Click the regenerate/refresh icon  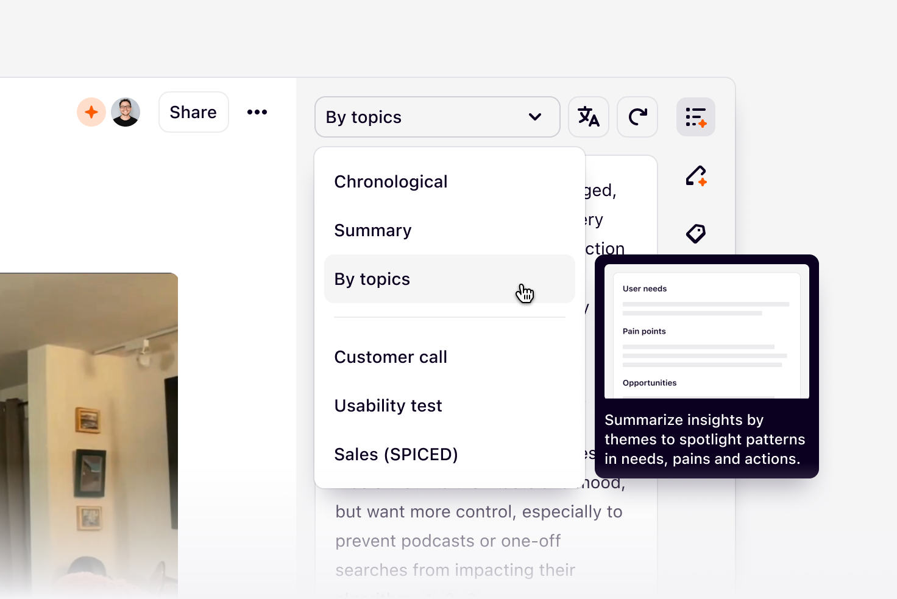pos(637,117)
